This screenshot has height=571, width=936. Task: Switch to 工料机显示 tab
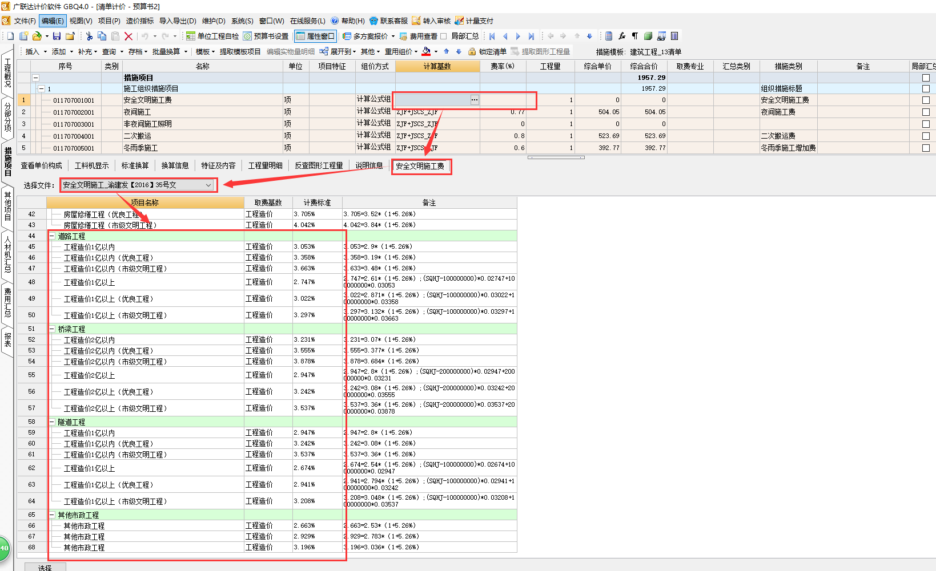pyautogui.click(x=91, y=165)
